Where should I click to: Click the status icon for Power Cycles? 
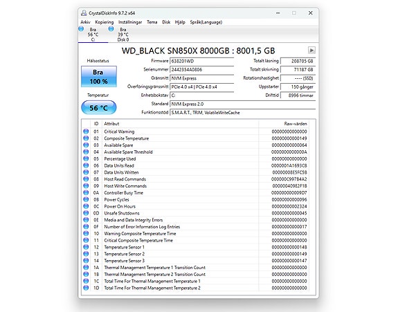click(x=86, y=199)
